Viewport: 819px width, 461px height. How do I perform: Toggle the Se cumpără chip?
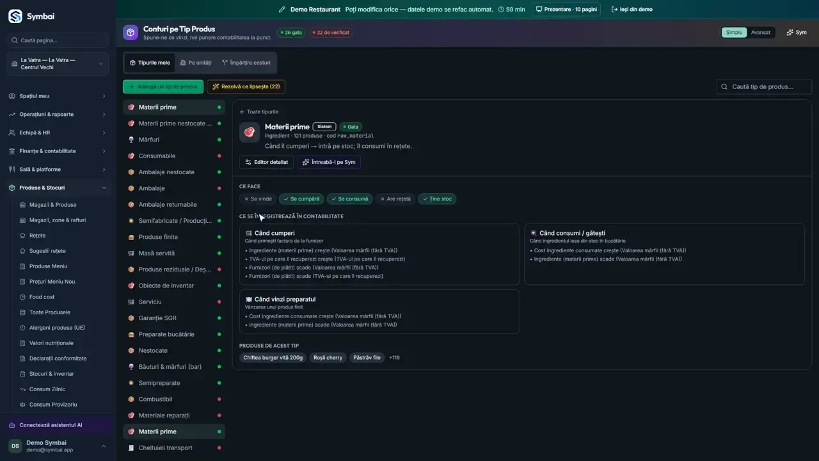point(302,199)
